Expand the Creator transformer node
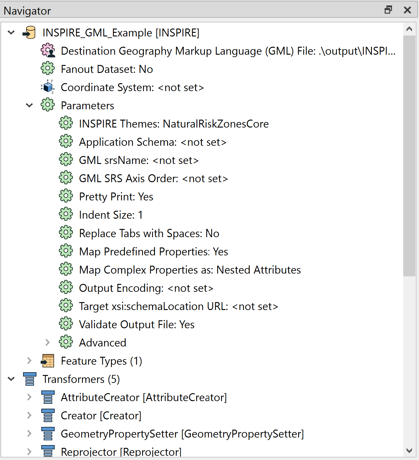The image size is (419, 460). click(29, 415)
